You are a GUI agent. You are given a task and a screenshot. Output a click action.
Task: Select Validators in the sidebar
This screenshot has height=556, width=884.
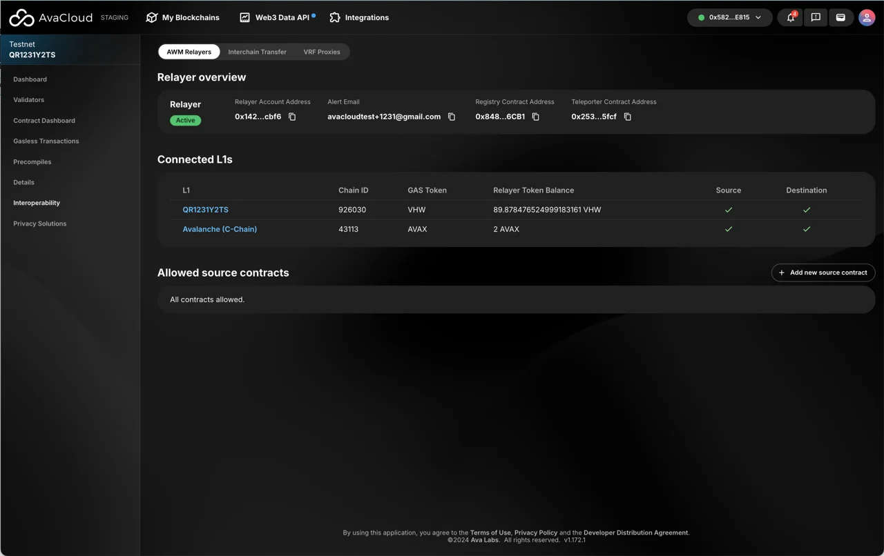[29, 100]
